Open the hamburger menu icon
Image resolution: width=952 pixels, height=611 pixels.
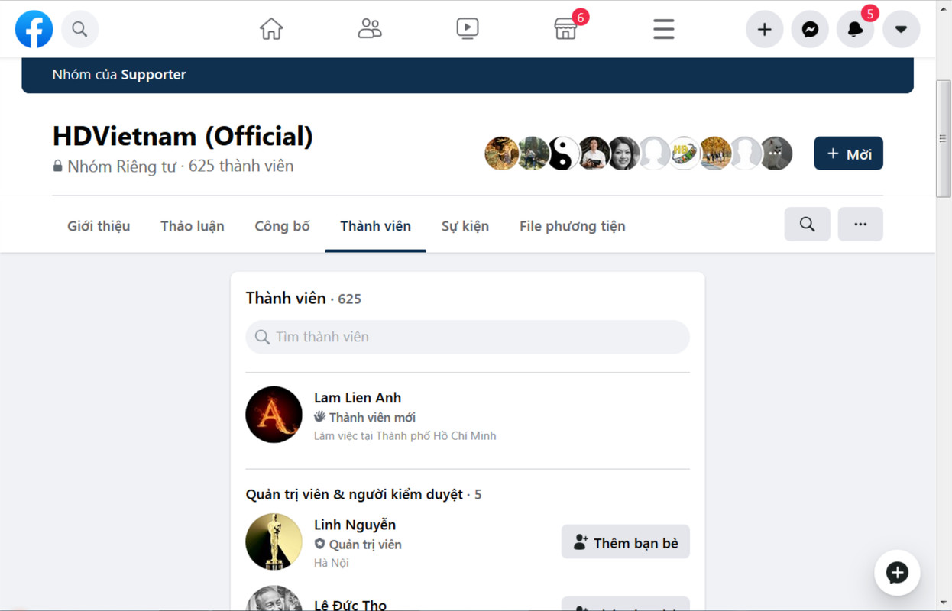pyautogui.click(x=664, y=30)
